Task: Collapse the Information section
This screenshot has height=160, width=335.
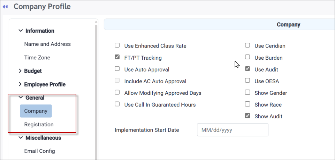Action: point(21,31)
